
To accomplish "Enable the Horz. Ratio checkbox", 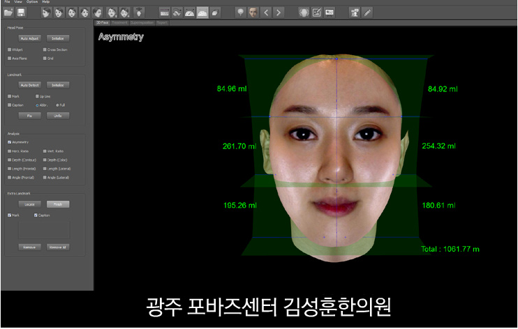I will (10, 151).
